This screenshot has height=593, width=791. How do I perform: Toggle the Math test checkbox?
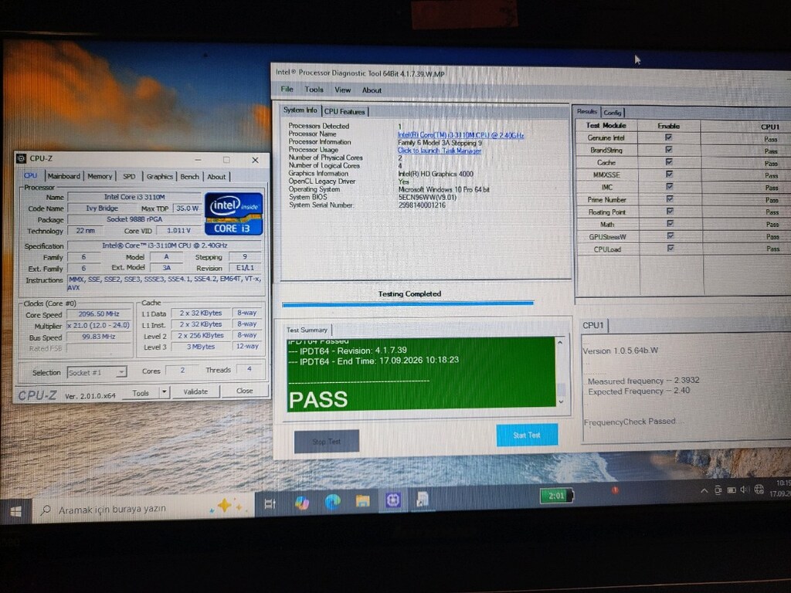click(670, 223)
